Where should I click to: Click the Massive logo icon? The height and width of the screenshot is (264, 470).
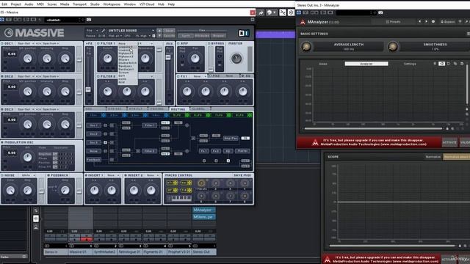tap(9, 32)
